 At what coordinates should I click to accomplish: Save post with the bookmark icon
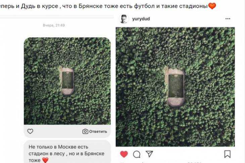tap(227, 154)
